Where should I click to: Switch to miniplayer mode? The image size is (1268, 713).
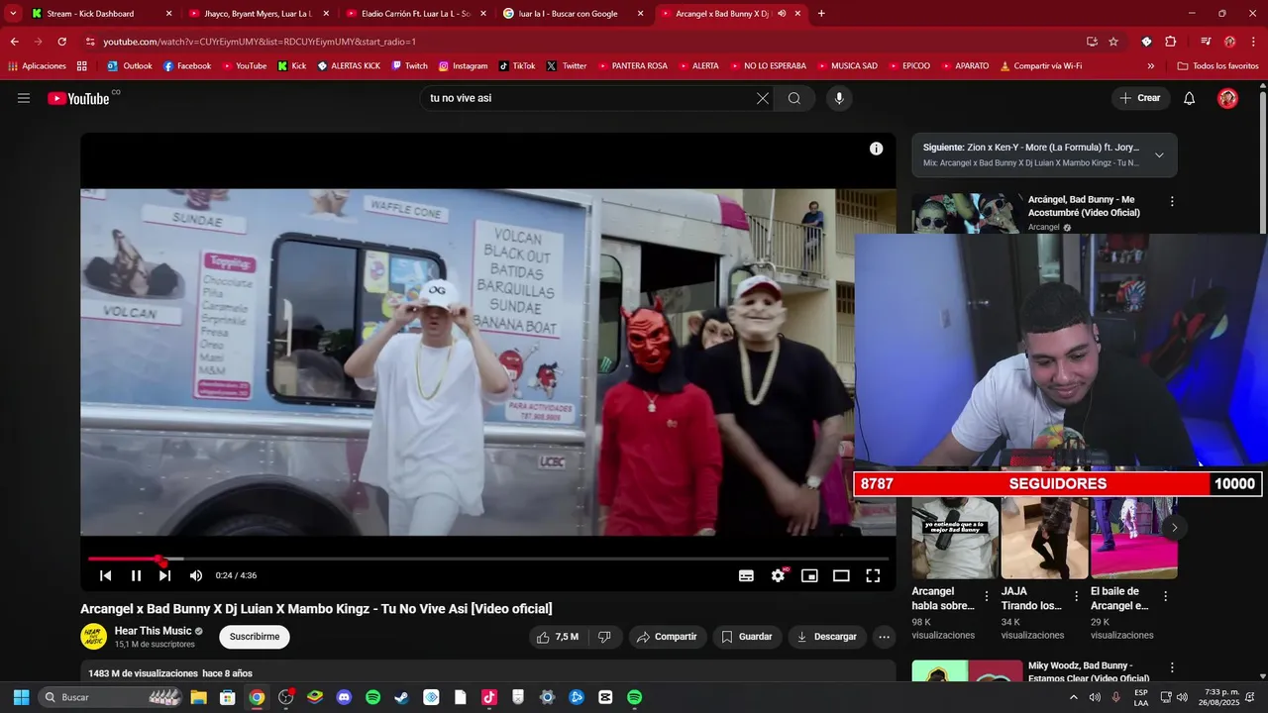(809, 575)
